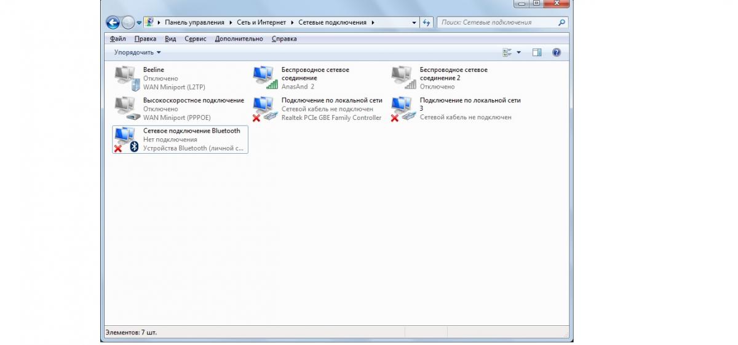Open view options dropdown arrow
The image size is (738, 345).
[518, 53]
